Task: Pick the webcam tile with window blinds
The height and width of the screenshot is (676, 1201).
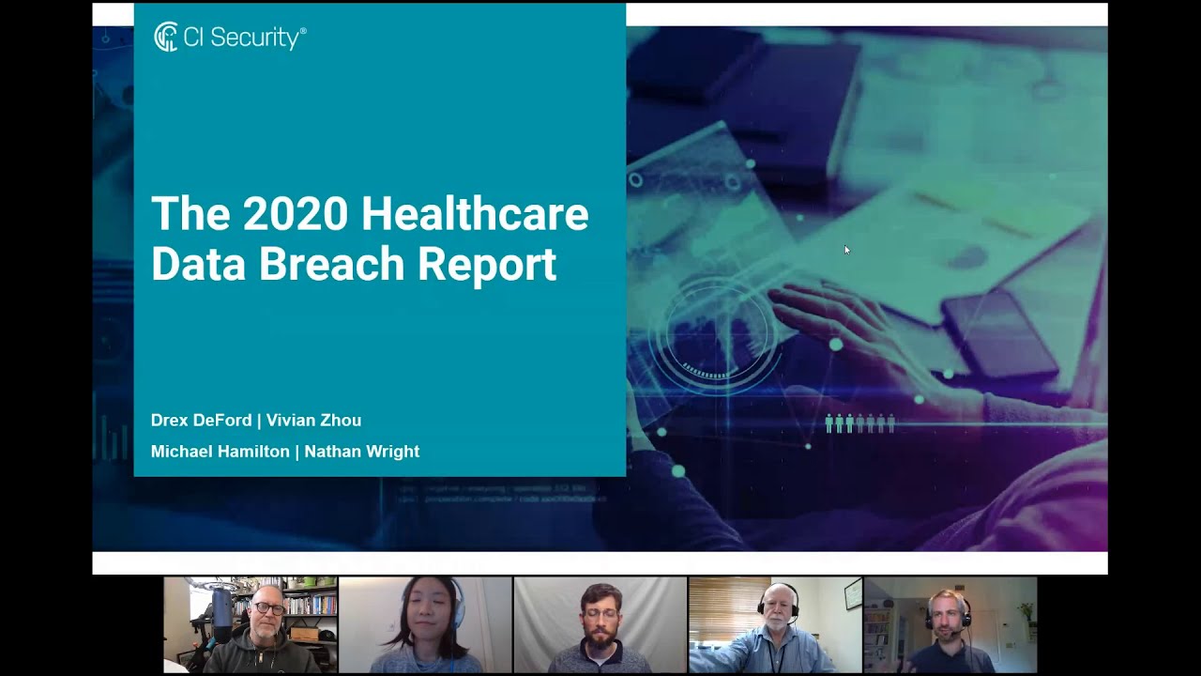Action: tap(775, 624)
